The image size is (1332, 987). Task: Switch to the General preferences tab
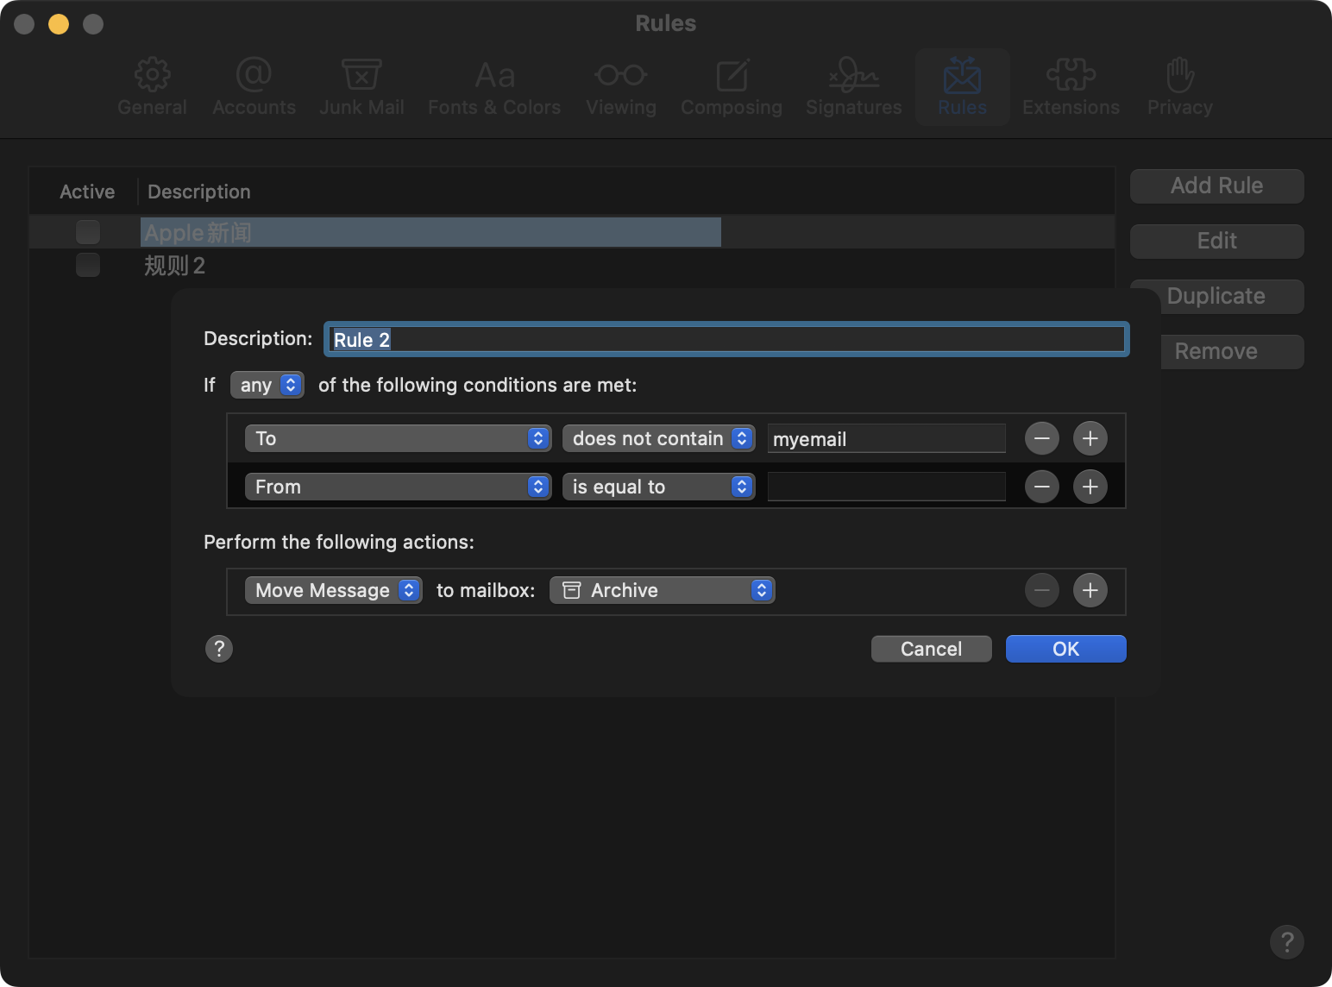[152, 87]
